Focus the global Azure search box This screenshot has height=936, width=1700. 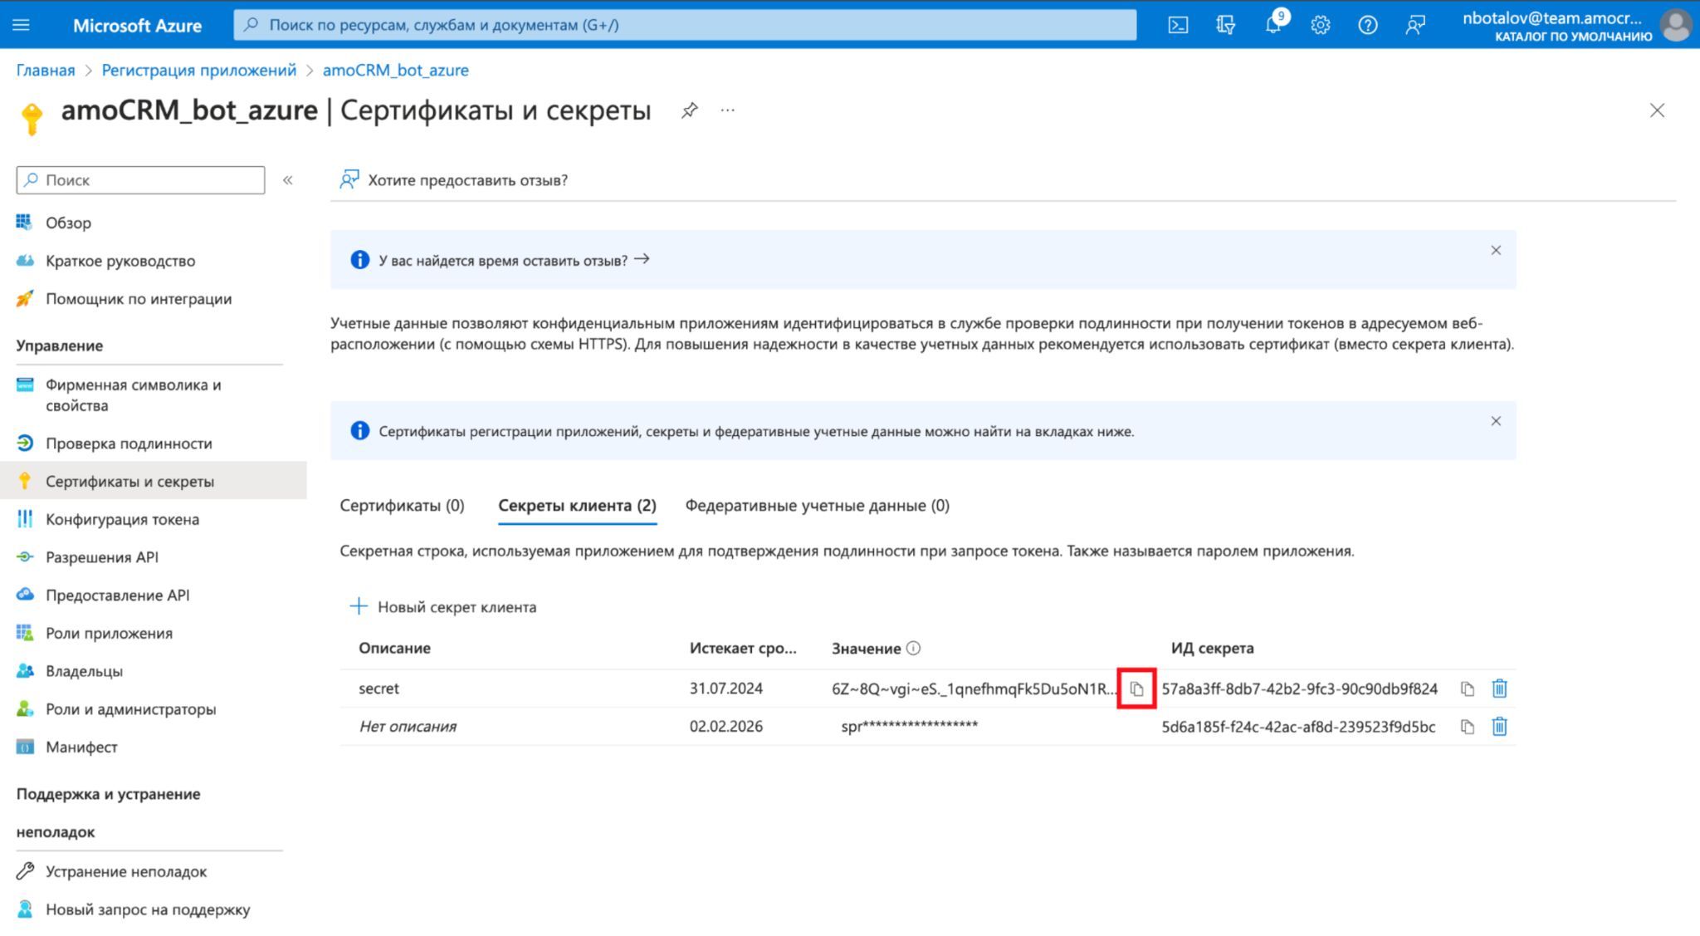tap(685, 25)
